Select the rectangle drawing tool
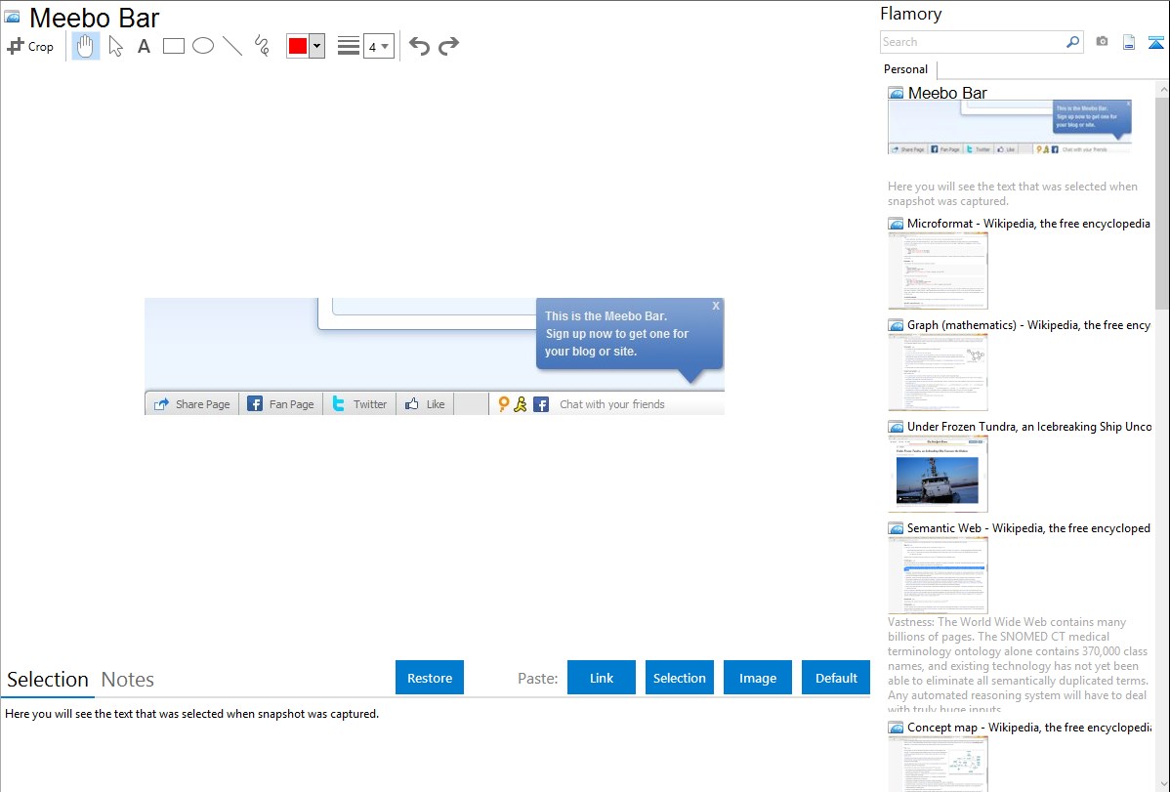 pyautogui.click(x=173, y=46)
